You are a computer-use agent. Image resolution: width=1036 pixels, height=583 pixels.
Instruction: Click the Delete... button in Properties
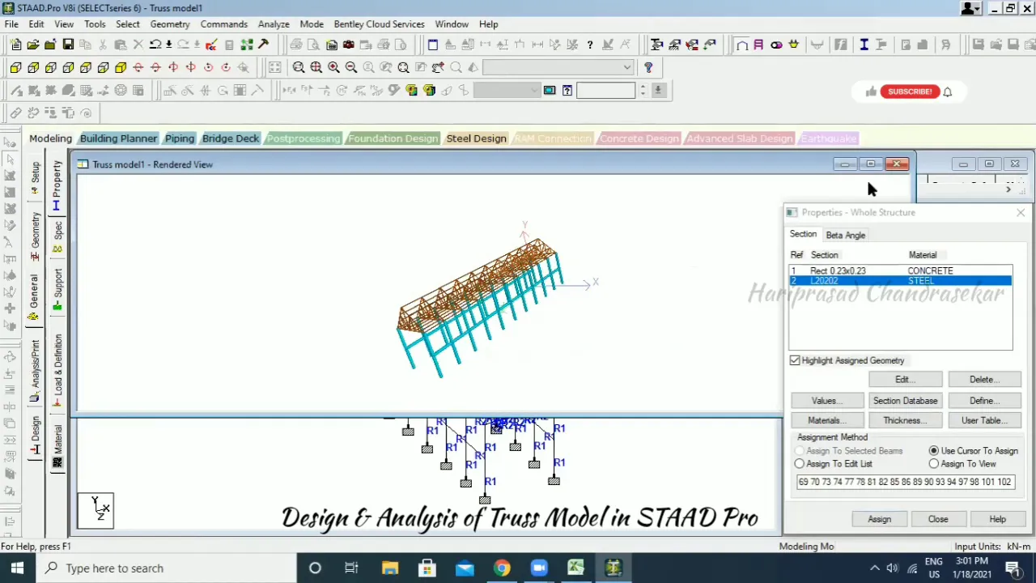(x=983, y=379)
